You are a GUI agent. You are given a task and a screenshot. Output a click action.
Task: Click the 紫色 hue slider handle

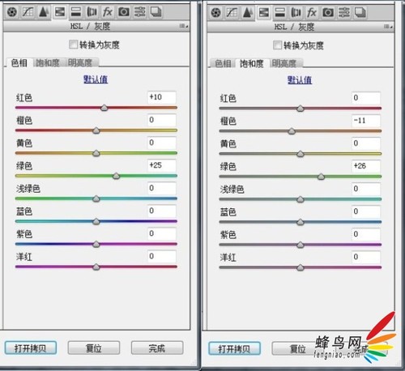point(96,244)
